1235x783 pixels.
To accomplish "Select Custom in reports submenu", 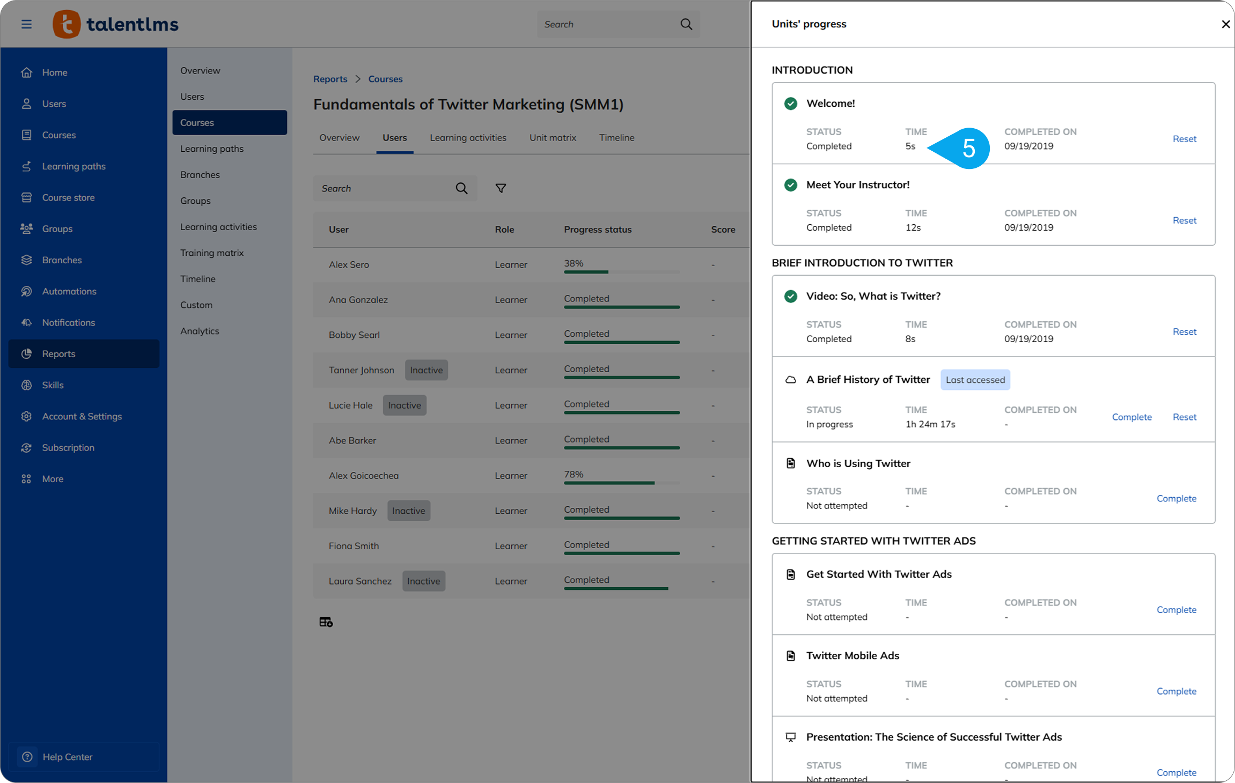I will click(x=196, y=305).
